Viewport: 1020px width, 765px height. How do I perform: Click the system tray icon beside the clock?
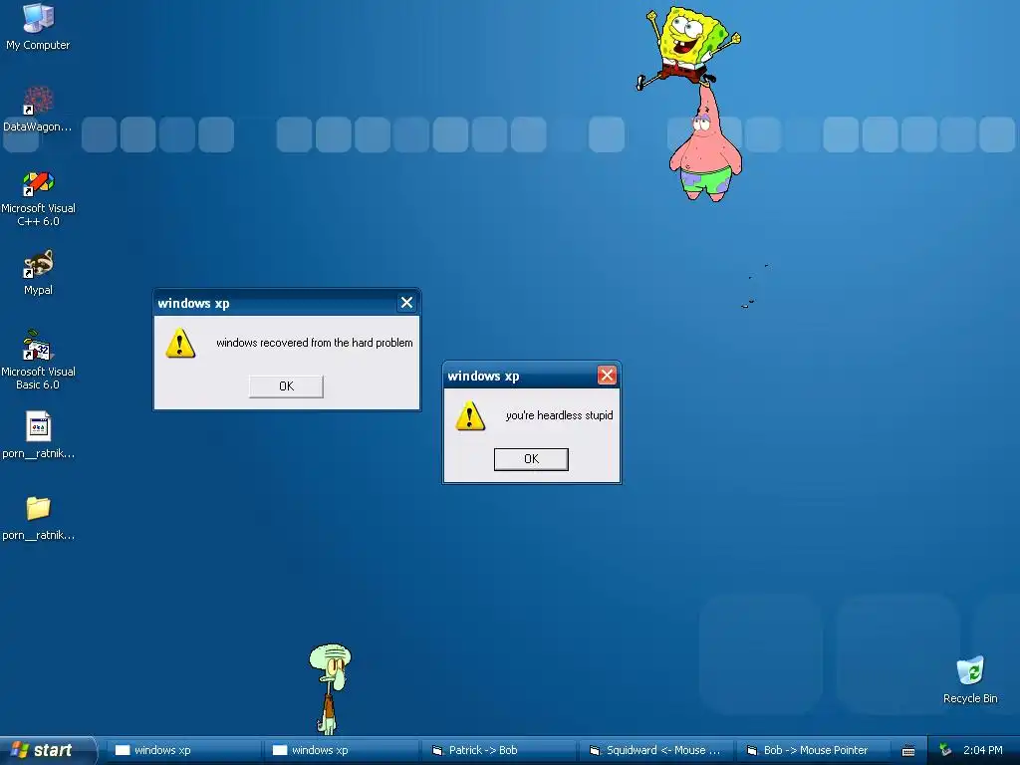(945, 750)
